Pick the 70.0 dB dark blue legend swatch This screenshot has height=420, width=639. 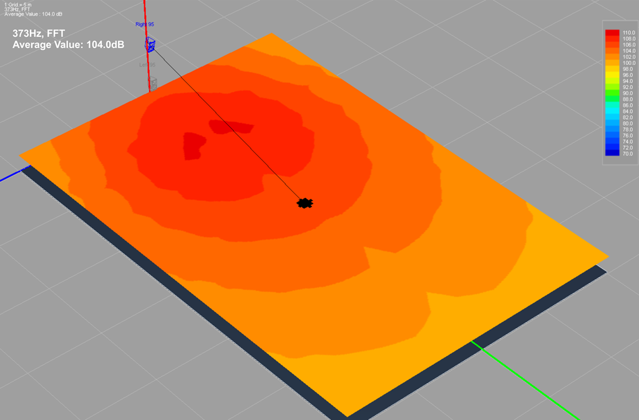(612, 154)
